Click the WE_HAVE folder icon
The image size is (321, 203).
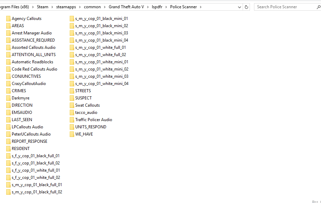(72, 134)
